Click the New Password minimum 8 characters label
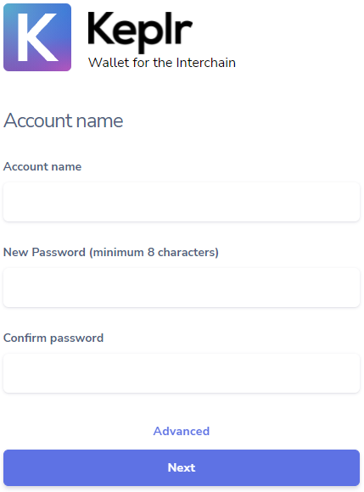 pyautogui.click(x=111, y=252)
